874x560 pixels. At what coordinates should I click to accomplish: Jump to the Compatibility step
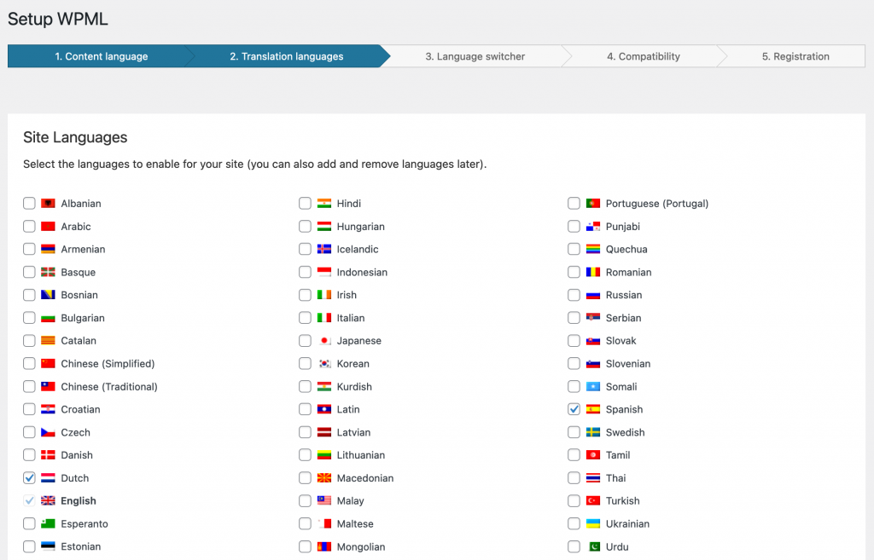point(644,56)
